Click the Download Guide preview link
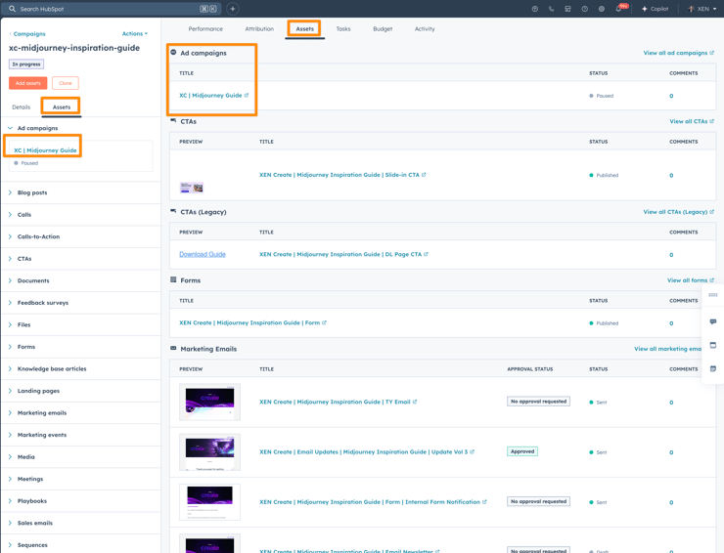 click(203, 255)
